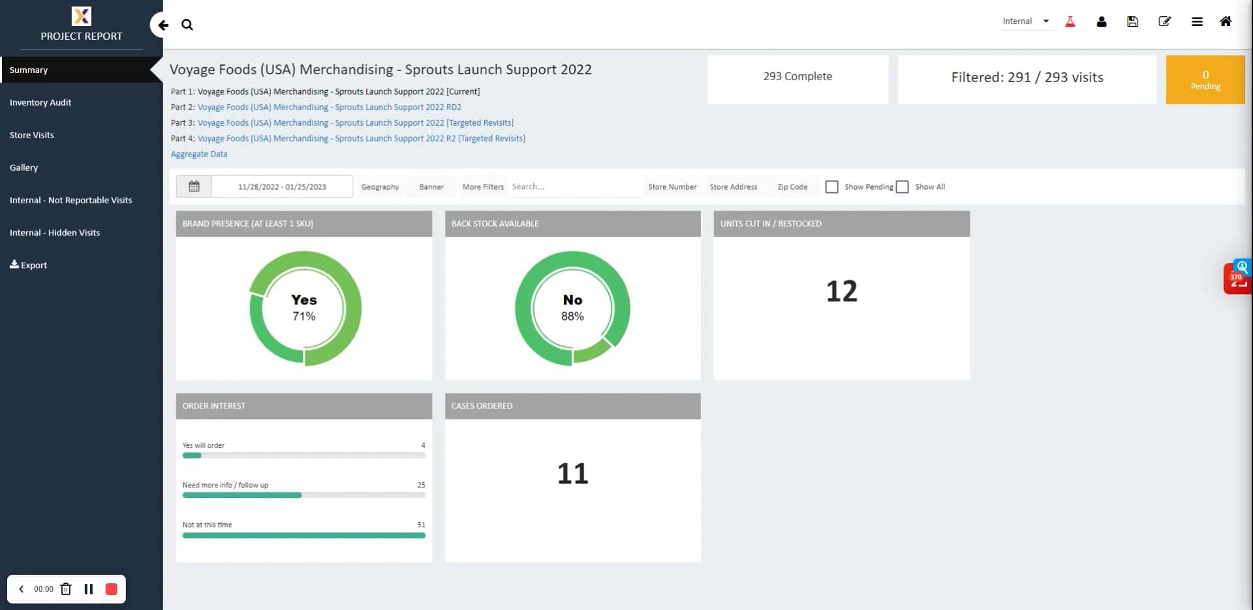Open the hamburger menu icon
The height and width of the screenshot is (610, 1253).
coord(1197,22)
